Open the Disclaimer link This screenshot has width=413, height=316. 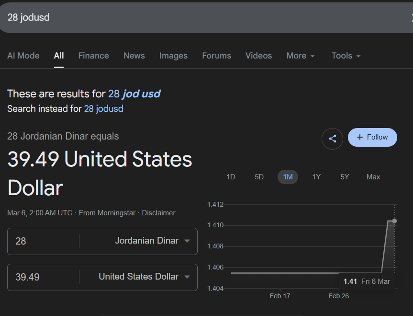coord(158,213)
